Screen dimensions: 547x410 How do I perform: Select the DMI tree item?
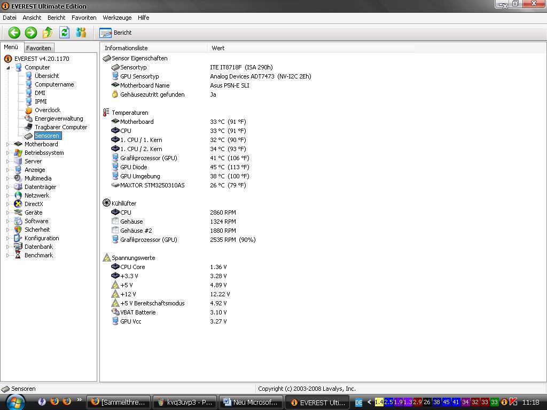pyautogui.click(x=40, y=93)
